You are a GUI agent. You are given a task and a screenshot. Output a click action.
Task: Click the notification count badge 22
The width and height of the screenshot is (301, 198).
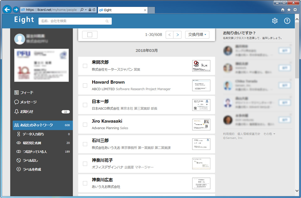click(x=66, y=112)
